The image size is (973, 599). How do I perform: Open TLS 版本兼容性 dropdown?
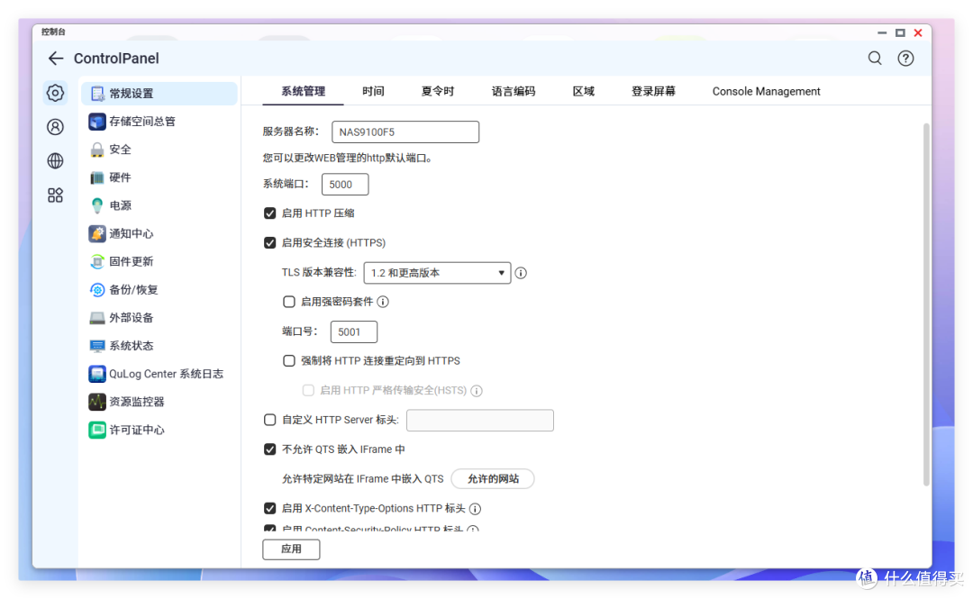click(x=437, y=273)
